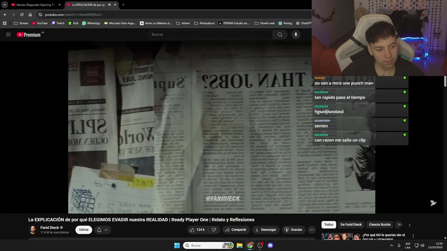Dislike the video with thumbs down
Screen dimensions: 447x251
click(x=214, y=230)
